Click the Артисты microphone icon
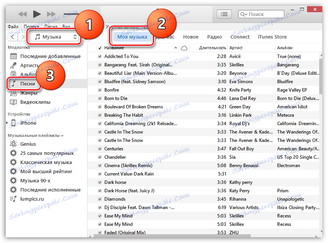 [x=13, y=66]
